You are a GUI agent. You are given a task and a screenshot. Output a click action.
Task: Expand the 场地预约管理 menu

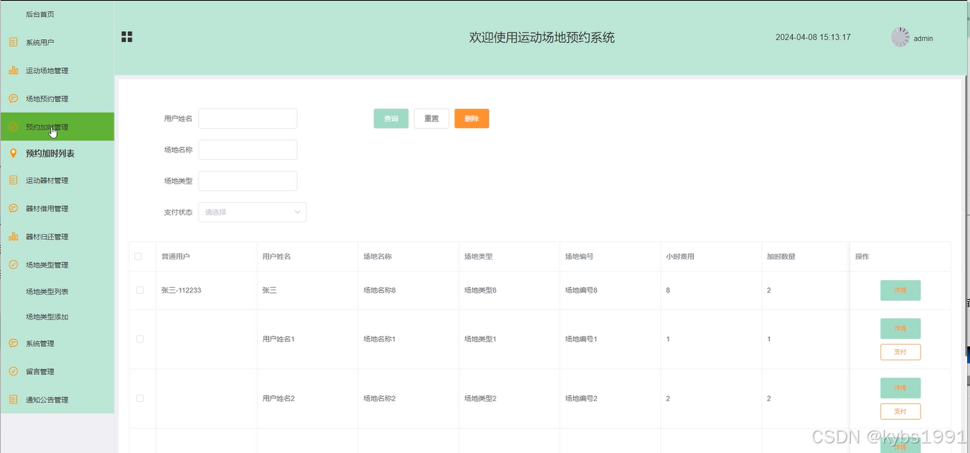pyautogui.click(x=57, y=98)
